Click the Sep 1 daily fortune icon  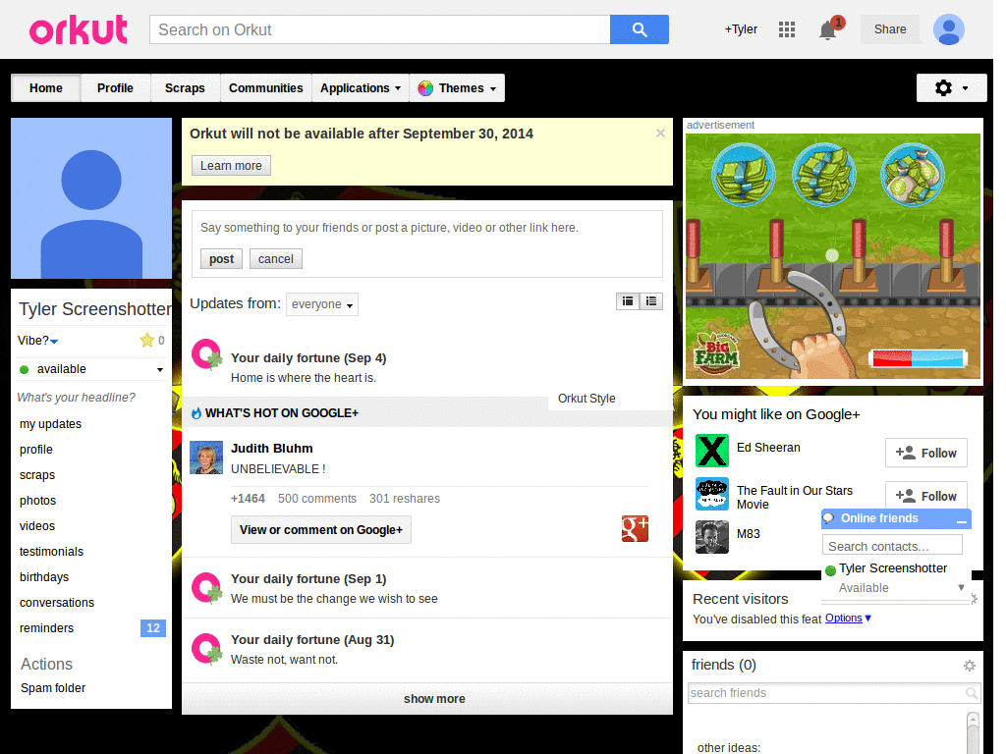pyautogui.click(x=206, y=588)
